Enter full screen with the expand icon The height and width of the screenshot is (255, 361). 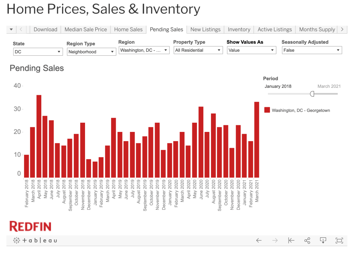(339, 241)
